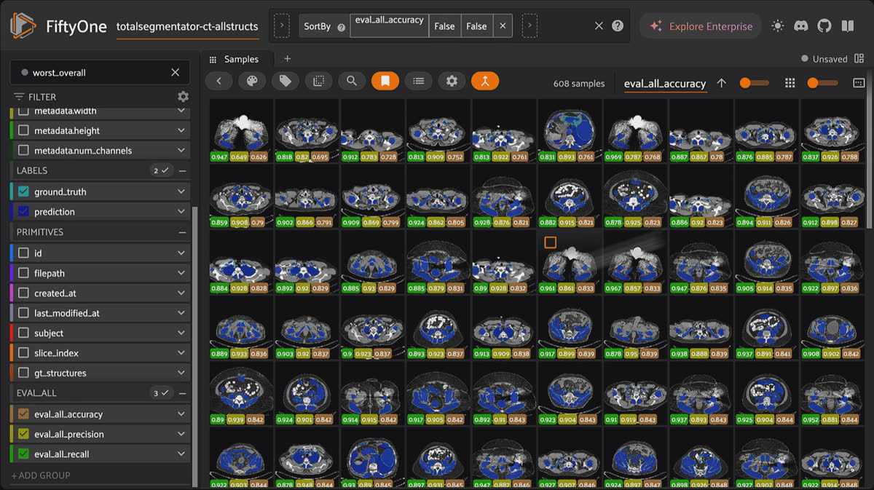Expand the created_at field chevron

[181, 293]
